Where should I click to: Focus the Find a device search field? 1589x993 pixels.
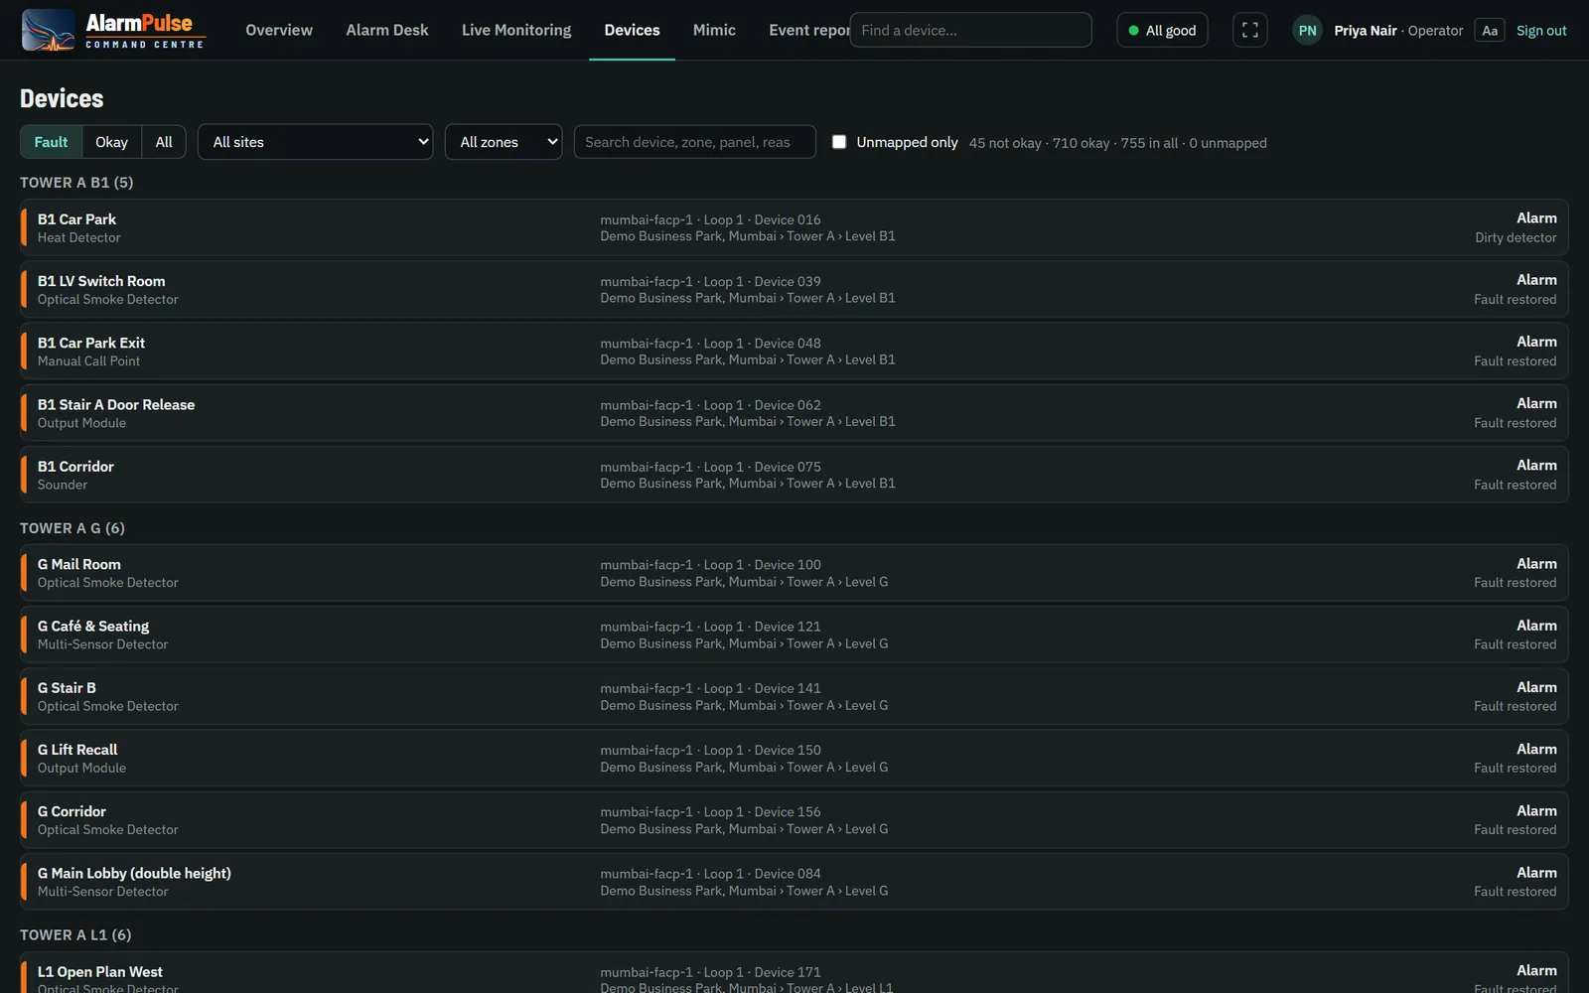[x=970, y=30]
